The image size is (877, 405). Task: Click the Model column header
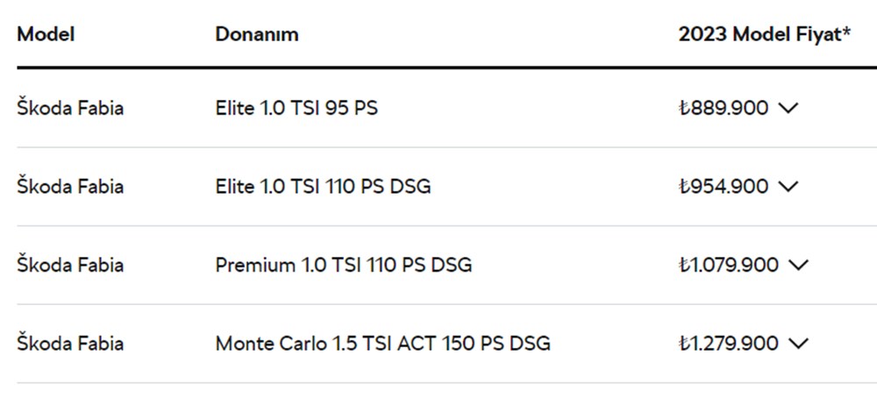click(x=46, y=34)
